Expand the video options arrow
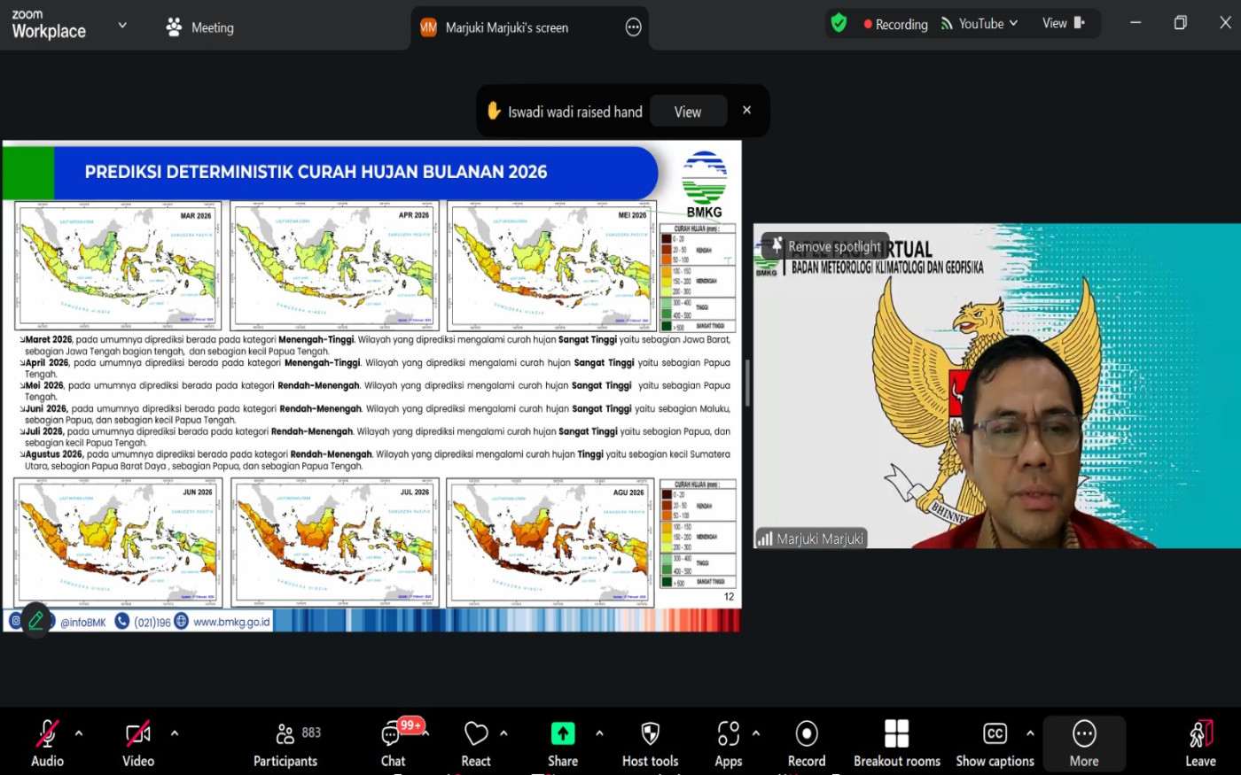Viewport: 1241px width, 775px height. pos(175,733)
